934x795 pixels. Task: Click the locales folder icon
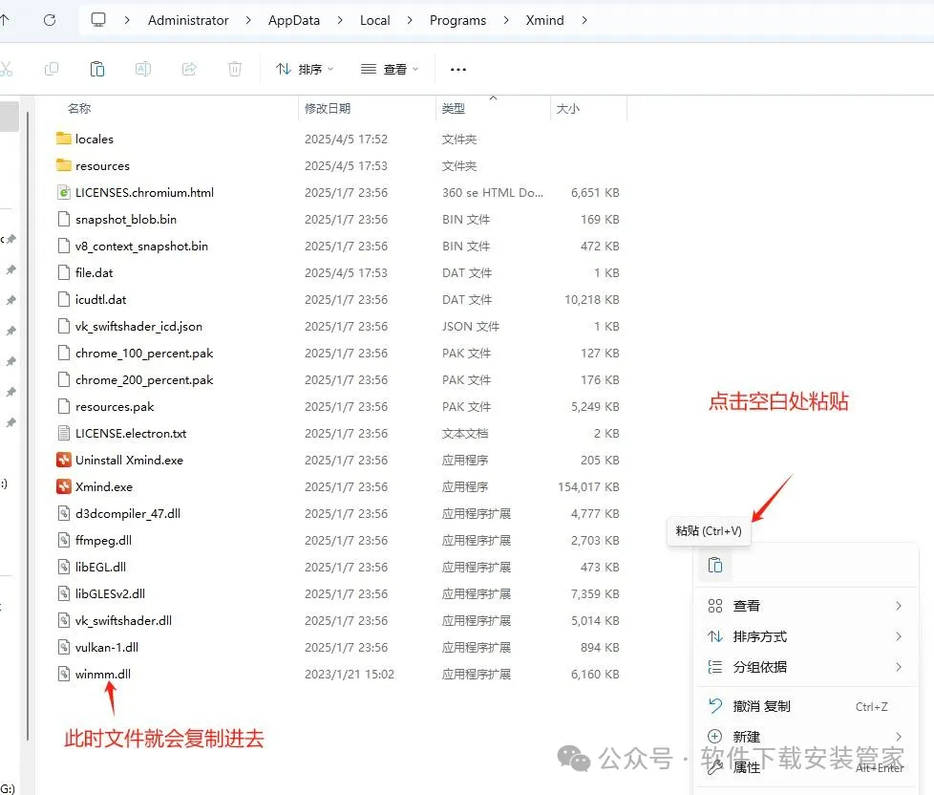pyautogui.click(x=64, y=139)
